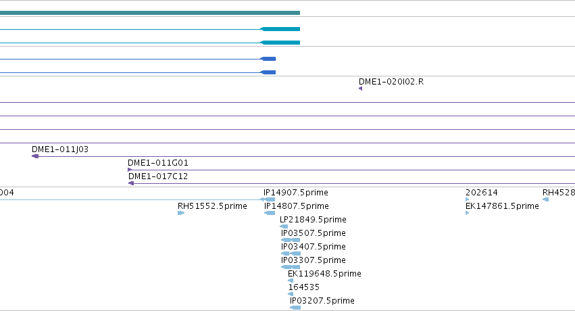Select the DME1-011G01 arrow marker
The image size is (575, 311).
130,170
